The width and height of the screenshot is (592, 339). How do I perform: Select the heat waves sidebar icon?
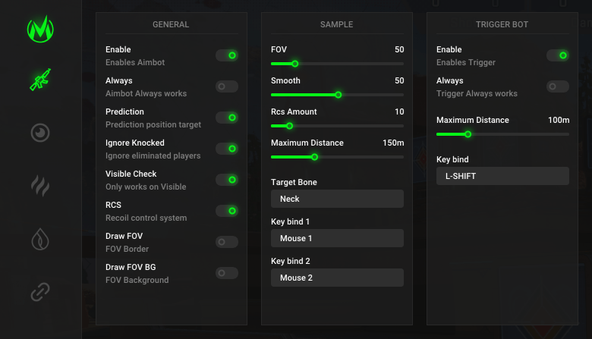[x=40, y=185]
